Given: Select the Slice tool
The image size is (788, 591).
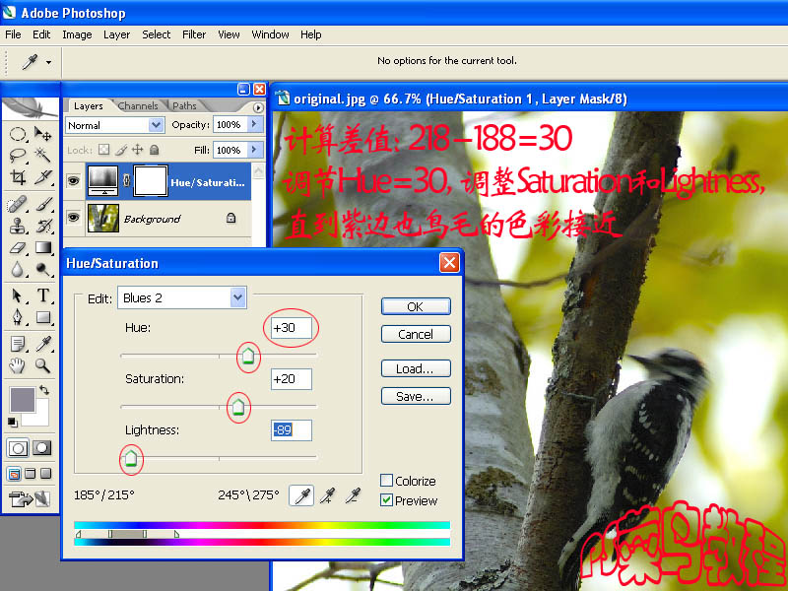Looking at the screenshot, I should [42, 177].
